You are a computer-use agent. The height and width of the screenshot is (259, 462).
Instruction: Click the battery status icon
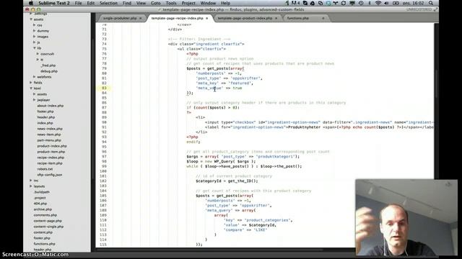(396, 3)
